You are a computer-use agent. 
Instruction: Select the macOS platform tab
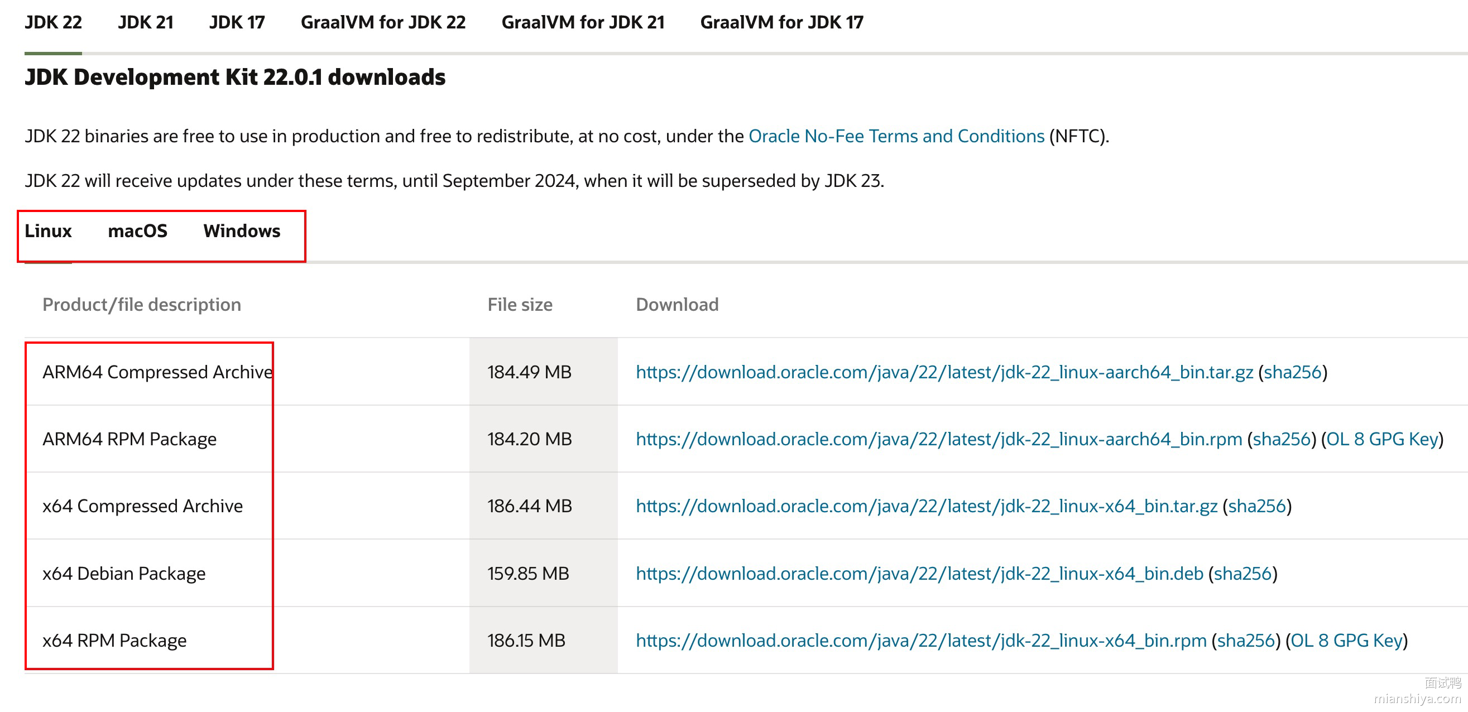tap(137, 230)
